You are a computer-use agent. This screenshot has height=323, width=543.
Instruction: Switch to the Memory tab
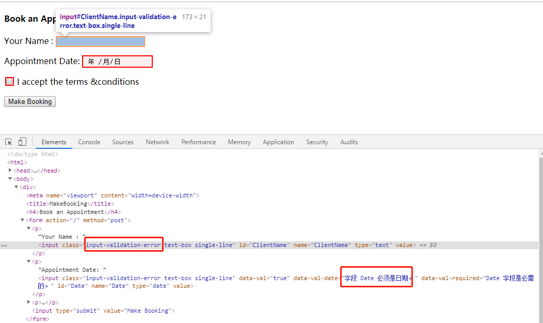pos(239,142)
